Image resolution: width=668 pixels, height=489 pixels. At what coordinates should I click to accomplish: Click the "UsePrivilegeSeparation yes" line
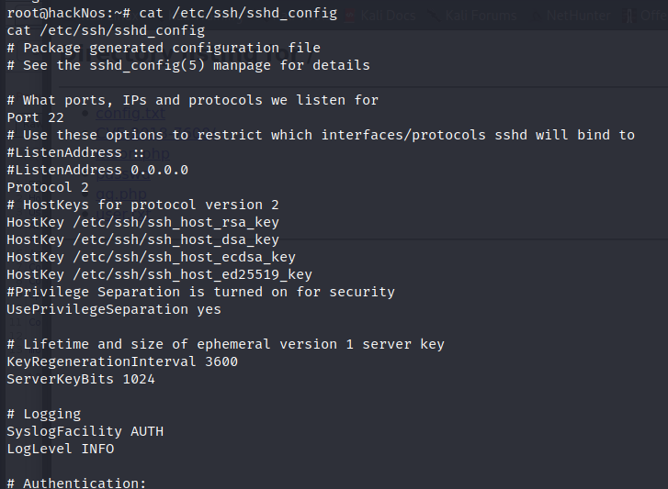point(114,309)
